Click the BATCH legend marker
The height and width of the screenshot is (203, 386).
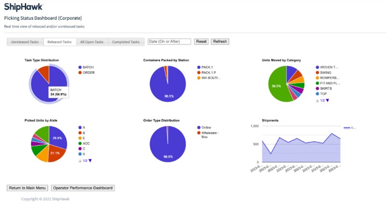pyautogui.click(x=80, y=67)
